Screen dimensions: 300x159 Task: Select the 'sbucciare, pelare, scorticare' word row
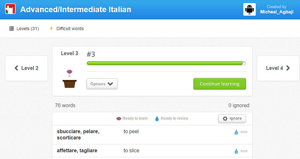point(152,135)
